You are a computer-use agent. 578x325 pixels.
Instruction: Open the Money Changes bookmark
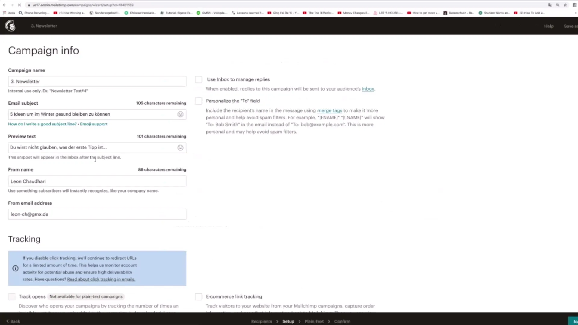click(x=354, y=13)
